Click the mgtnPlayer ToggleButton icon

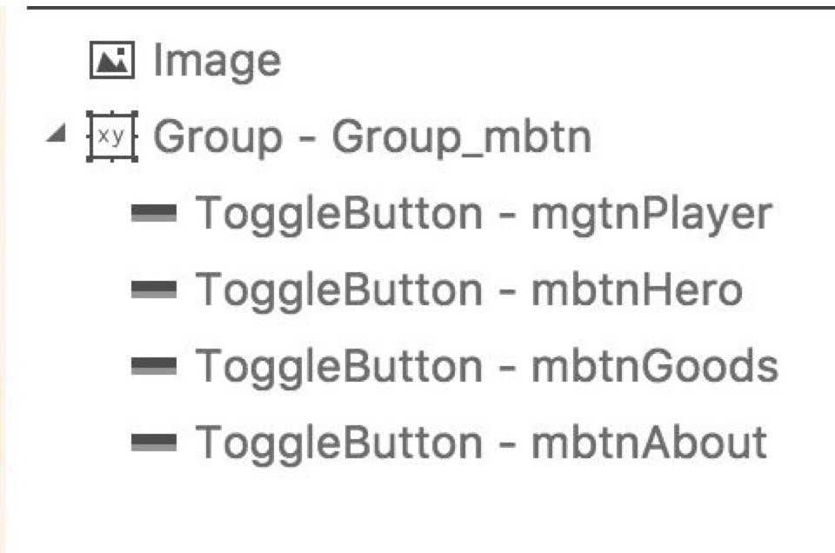(x=154, y=214)
